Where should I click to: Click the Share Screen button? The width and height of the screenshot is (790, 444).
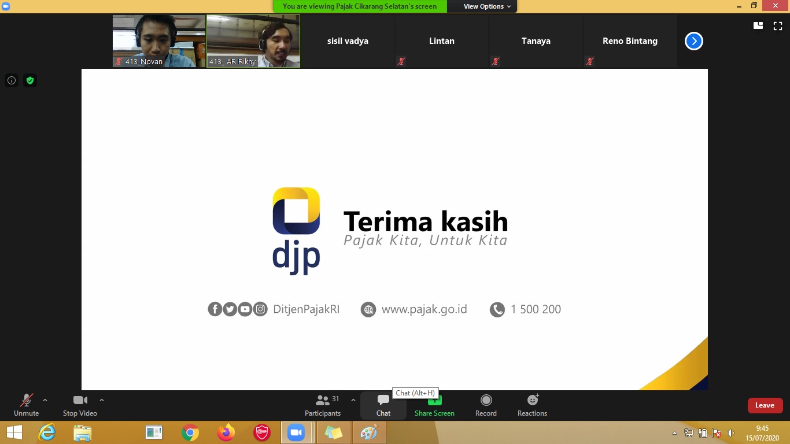tap(434, 406)
